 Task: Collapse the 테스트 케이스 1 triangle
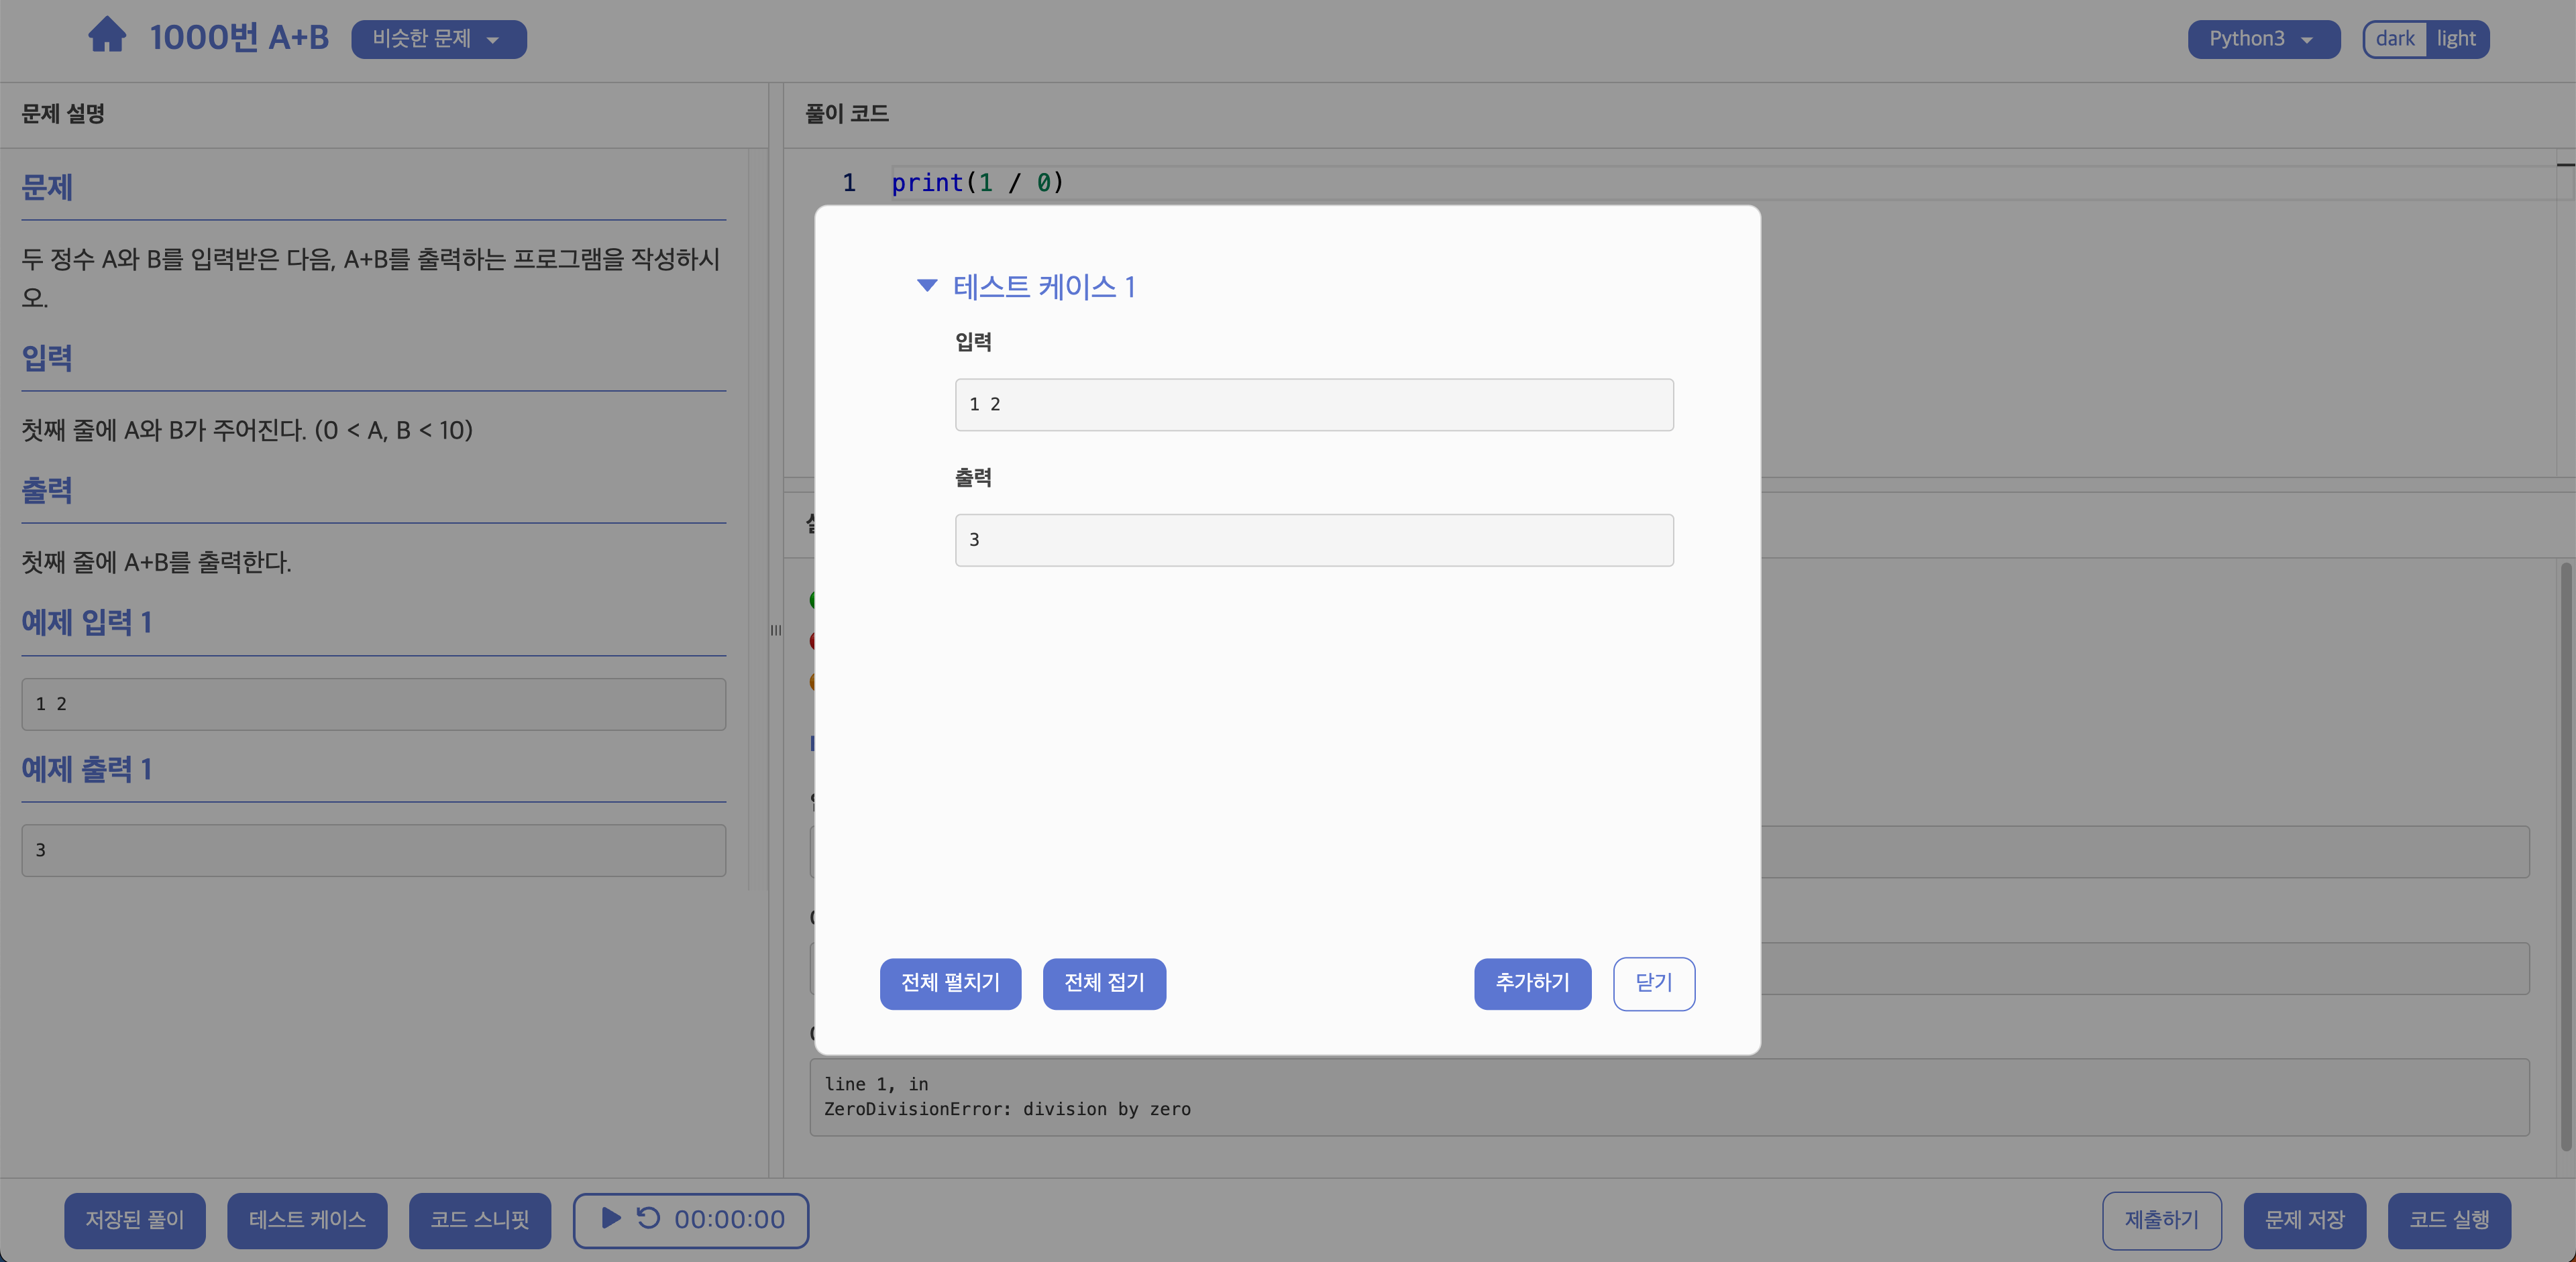coord(927,286)
